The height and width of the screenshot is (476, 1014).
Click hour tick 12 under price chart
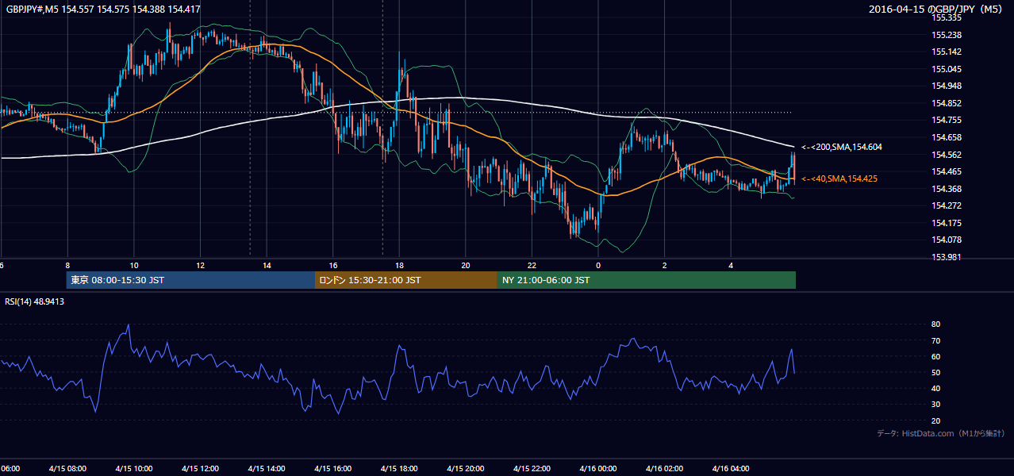[x=200, y=265]
